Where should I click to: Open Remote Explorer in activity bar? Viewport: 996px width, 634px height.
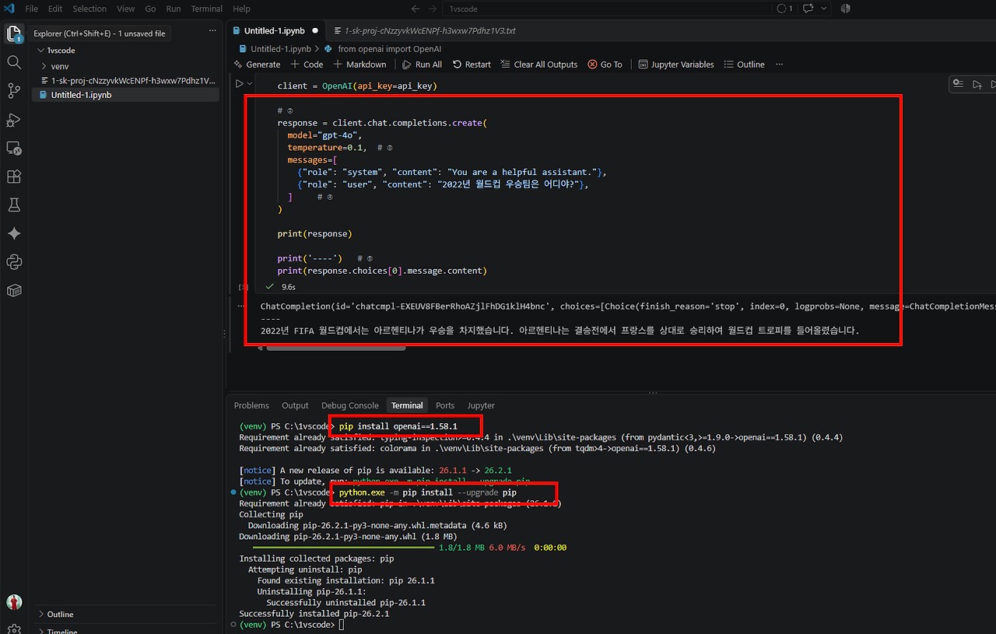click(14, 148)
